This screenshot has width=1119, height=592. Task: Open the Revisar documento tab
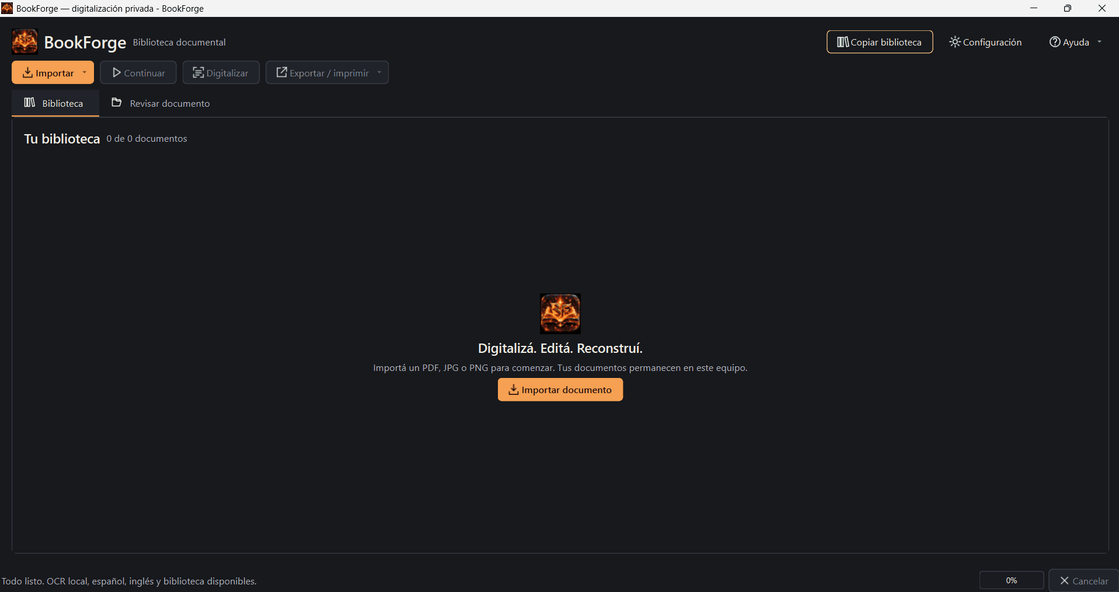pos(161,103)
